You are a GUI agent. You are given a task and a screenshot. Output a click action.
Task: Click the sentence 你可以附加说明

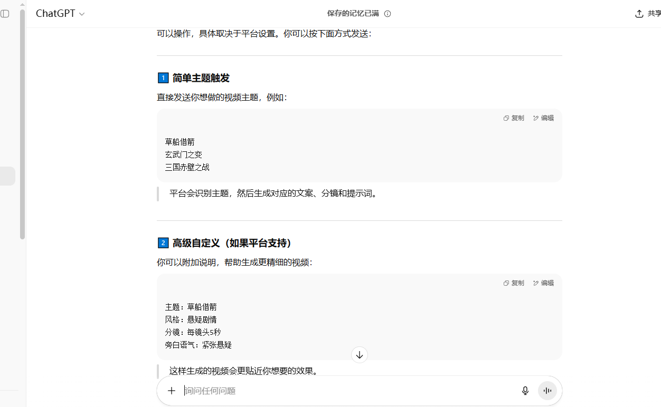pyautogui.click(x=235, y=263)
